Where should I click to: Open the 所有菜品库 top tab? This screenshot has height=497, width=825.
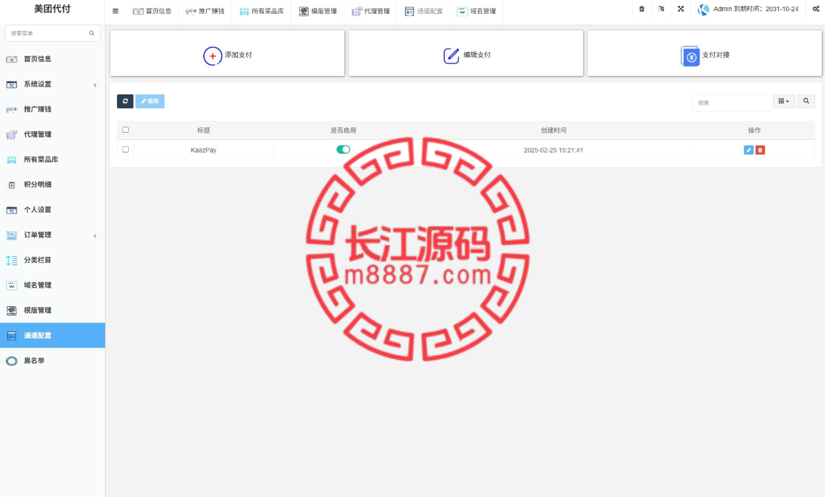pyautogui.click(x=262, y=11)
